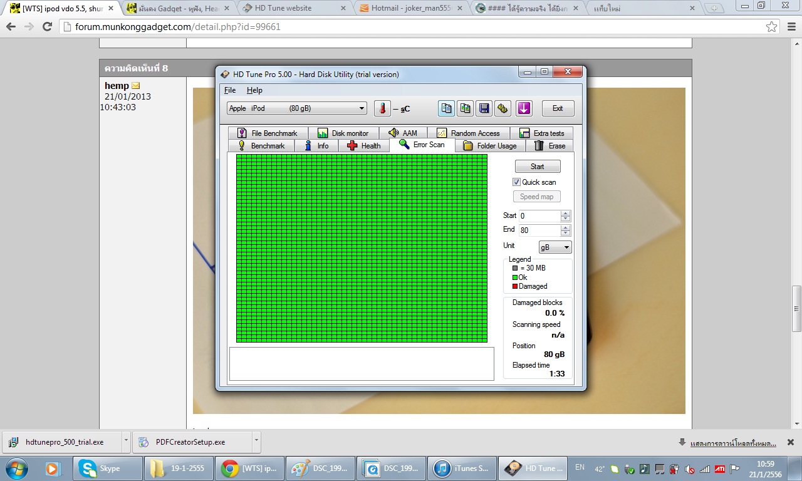Open the File menu
The width and height of the screenshot is (802, 481).
pos(230,90)
